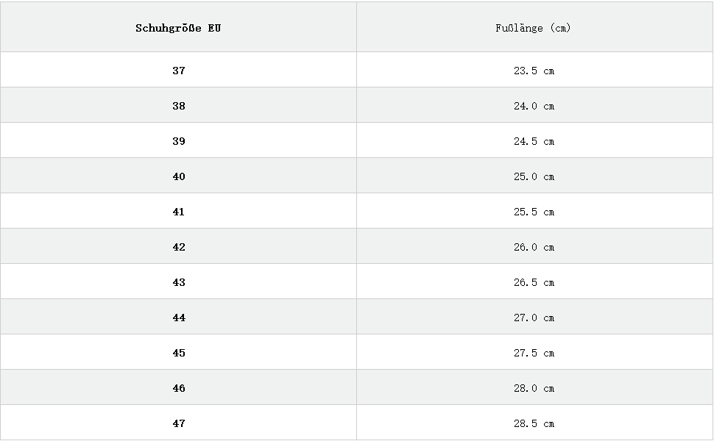Select EU size 39 row label
The image size is (714, 441).
[179, 141]
